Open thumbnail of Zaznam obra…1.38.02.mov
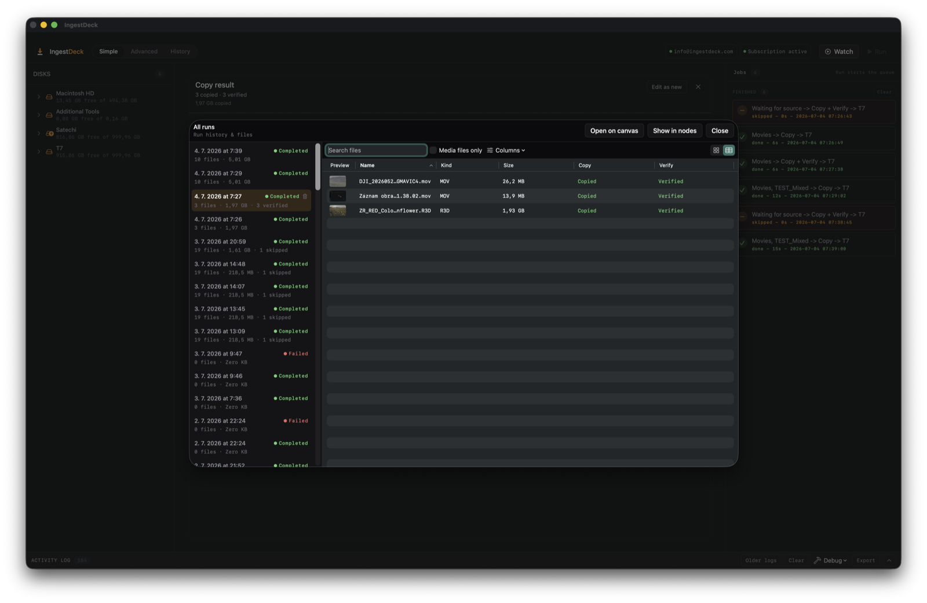Viewport: 927px width, 603px height. tap(338, 196)
